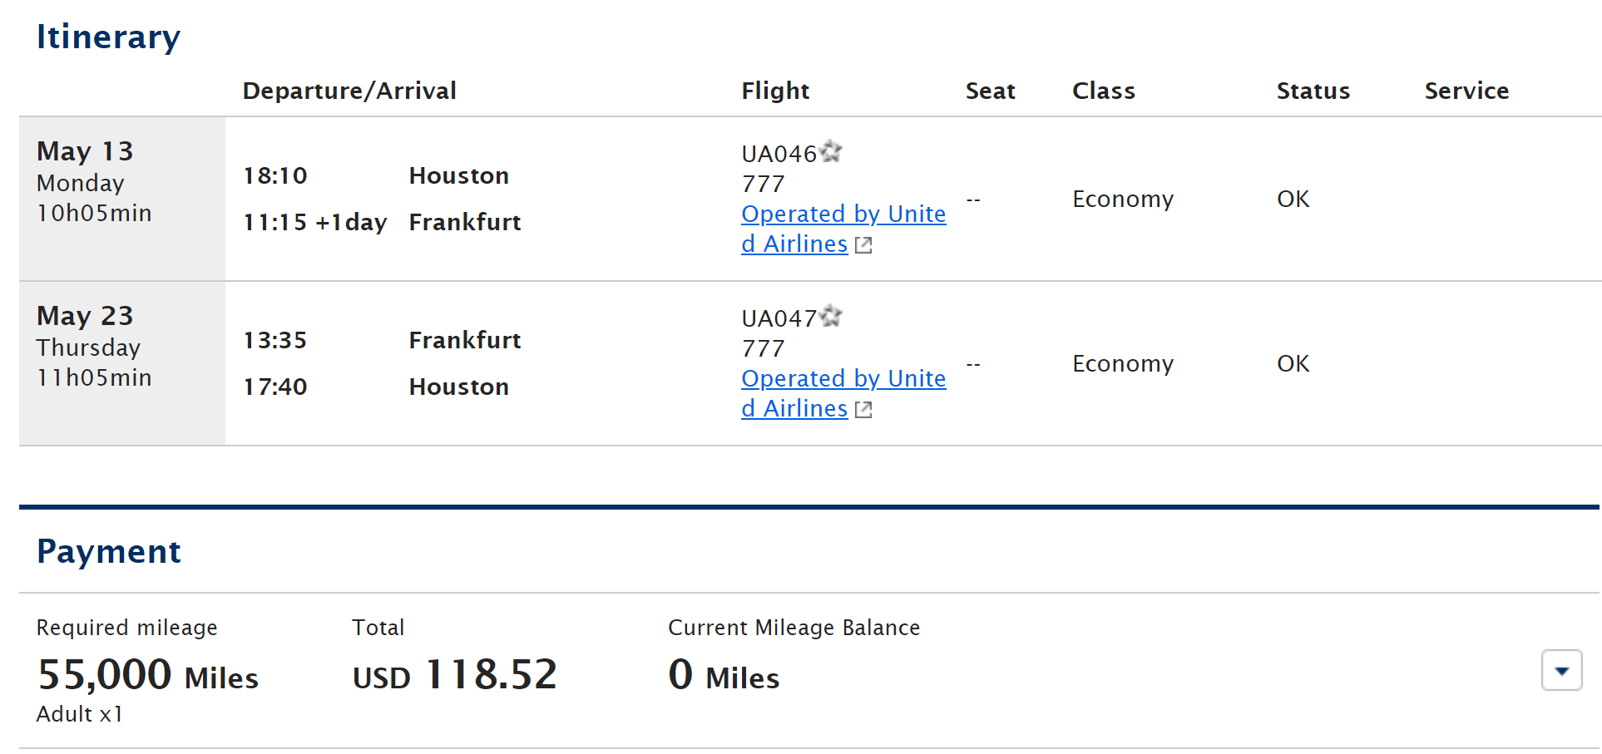This screenshot has width=1602, height=754.
Task: Click the Flight column header
Action: click(x=775, y=91)
